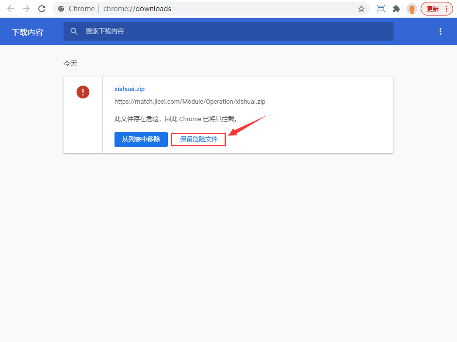Open the xishuai.zip file name link
This screenshot has width=457, height=342.
tap(130, 89)
